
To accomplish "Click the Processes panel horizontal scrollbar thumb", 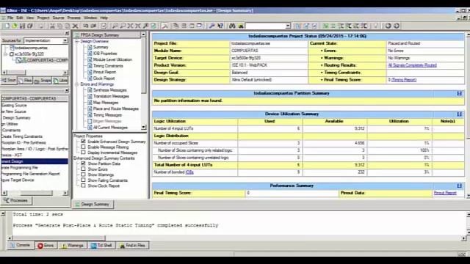I will [37, 193].
